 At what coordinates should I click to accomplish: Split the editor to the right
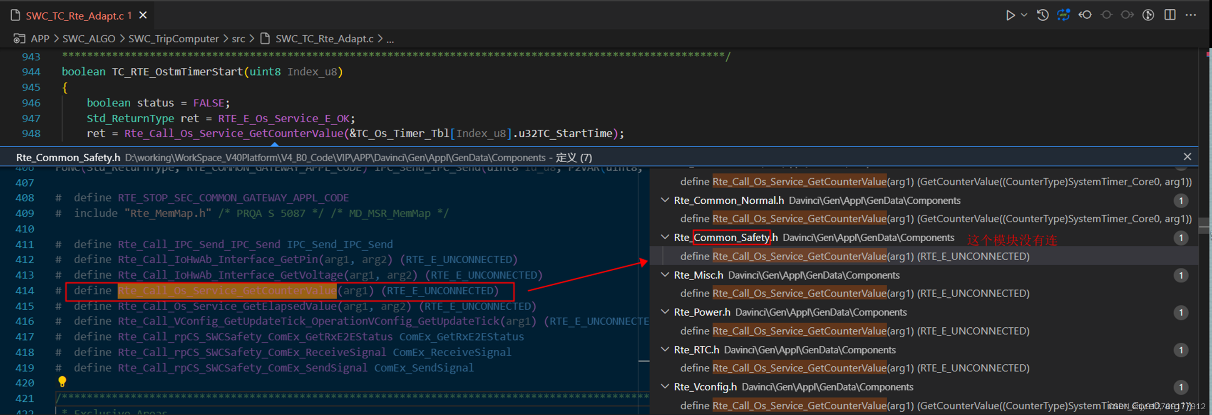click(x=1170, y=15)
